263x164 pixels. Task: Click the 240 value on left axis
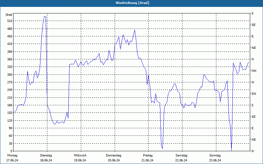[x=10, y=90]
